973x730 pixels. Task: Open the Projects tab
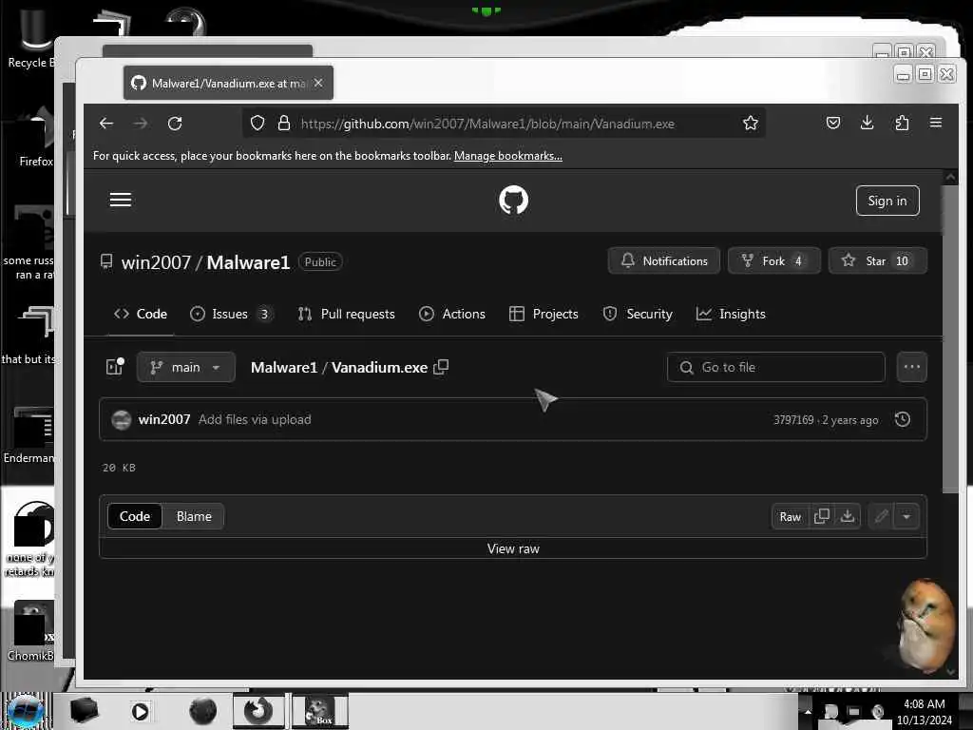(544, 314)
